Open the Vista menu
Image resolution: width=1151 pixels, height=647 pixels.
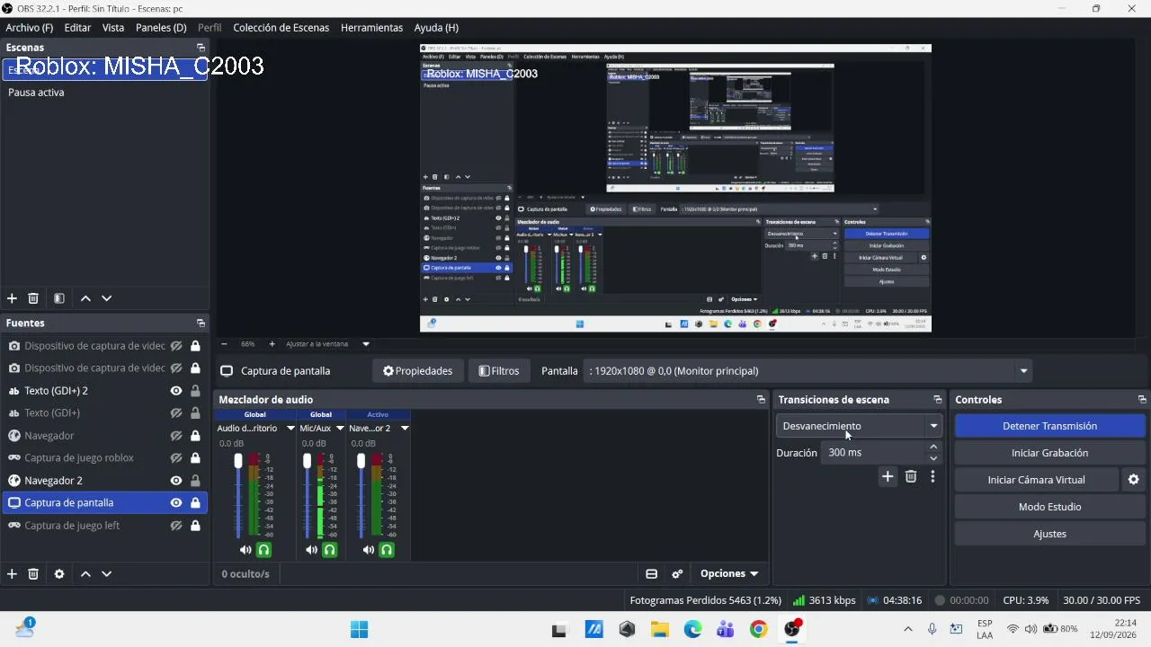[113, 28]
